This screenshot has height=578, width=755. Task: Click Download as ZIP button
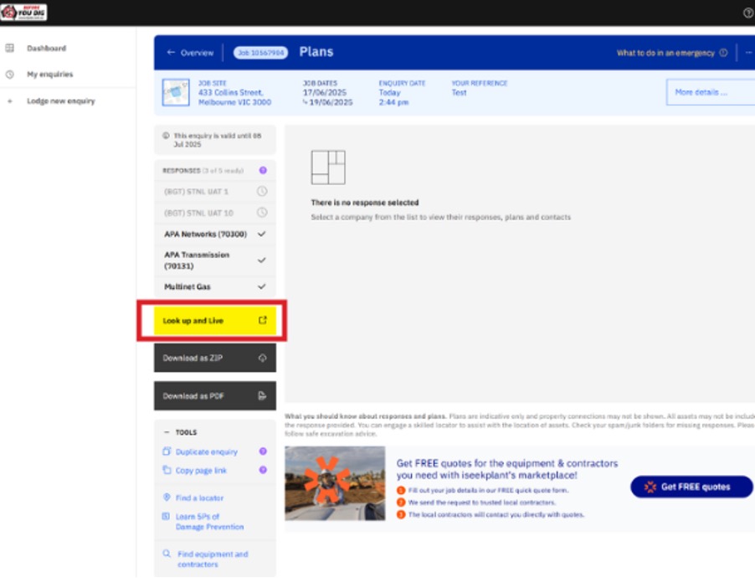click(x=214, y=358)
